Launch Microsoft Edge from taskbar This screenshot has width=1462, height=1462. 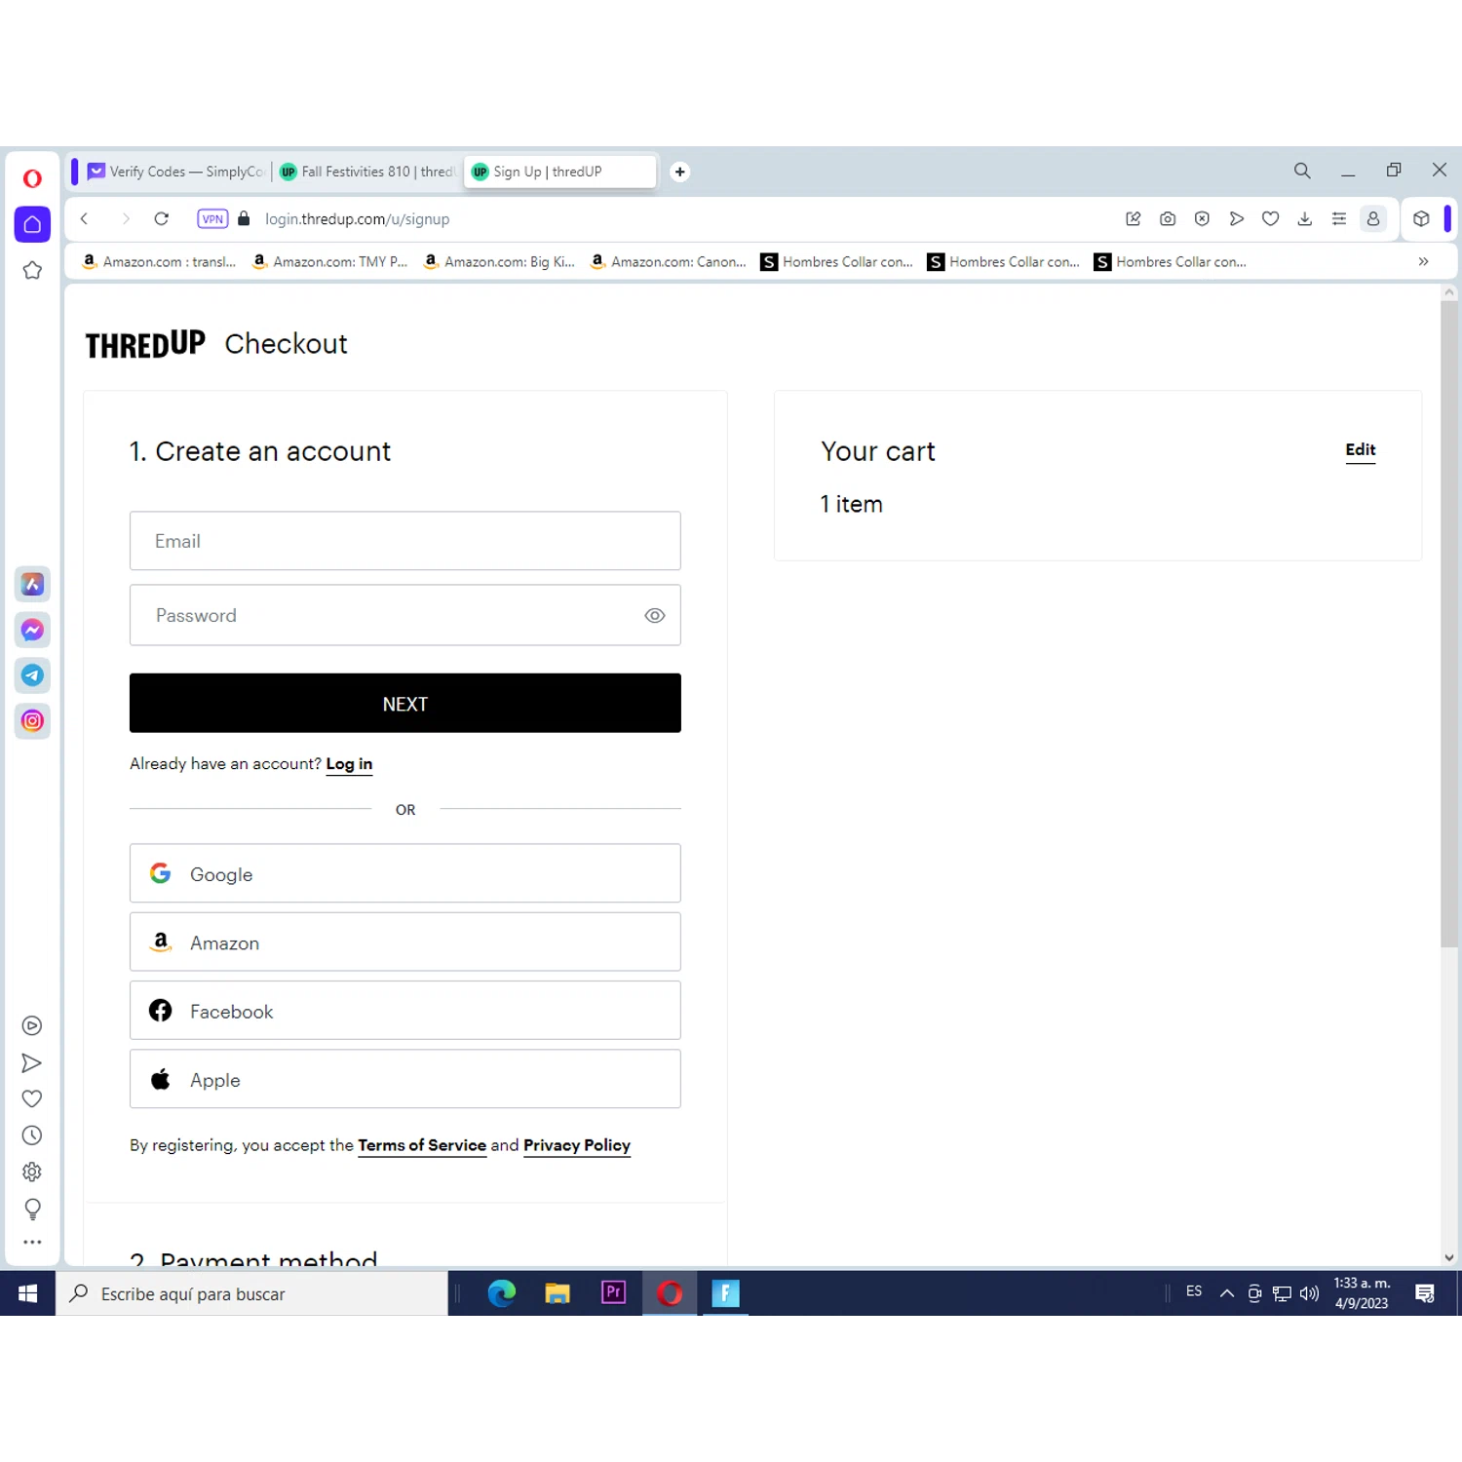pyautogui.click(x=502, y=1293)
